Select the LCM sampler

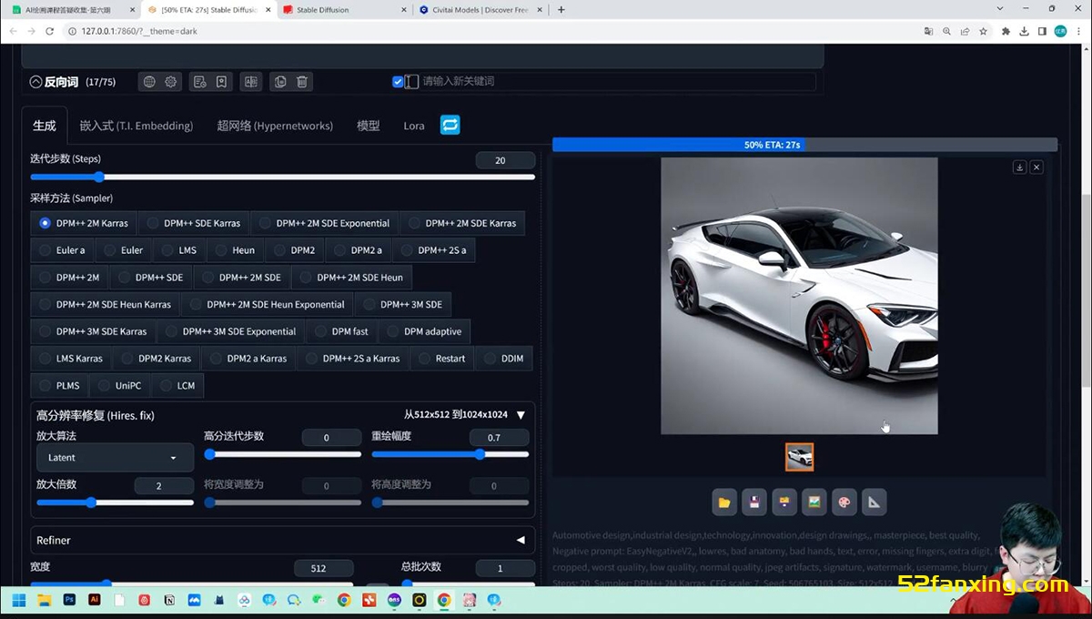click(x=177, y=386)
